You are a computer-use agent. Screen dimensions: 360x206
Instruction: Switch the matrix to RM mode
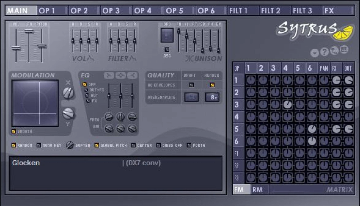(x=260, y=189)
